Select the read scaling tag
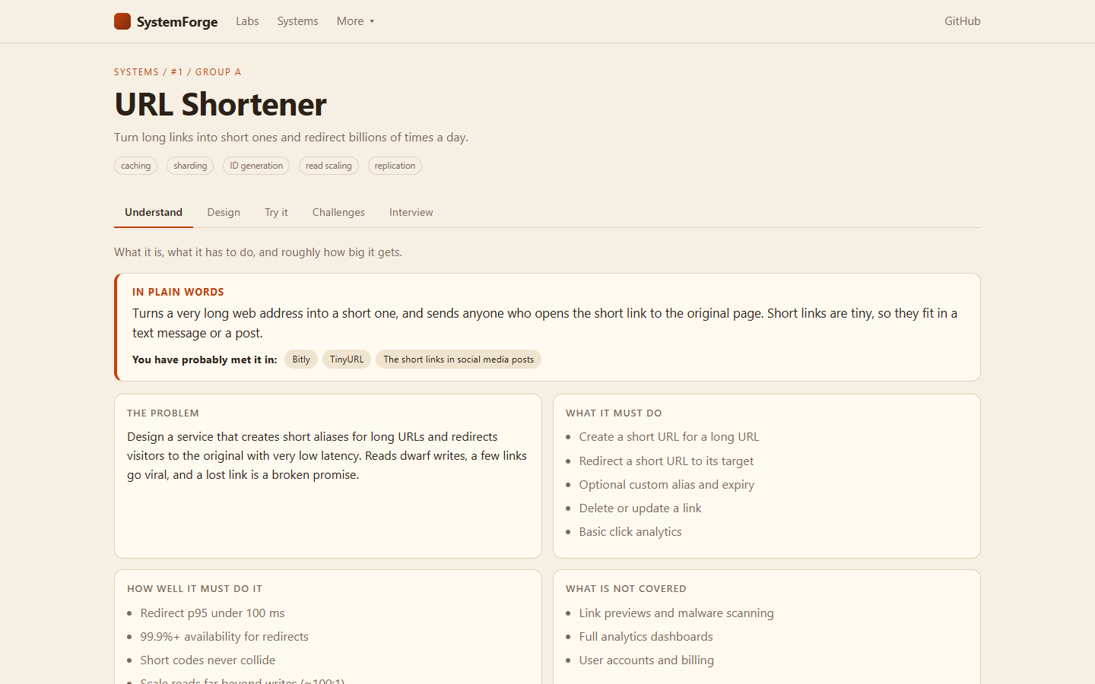 coord(328,166)
